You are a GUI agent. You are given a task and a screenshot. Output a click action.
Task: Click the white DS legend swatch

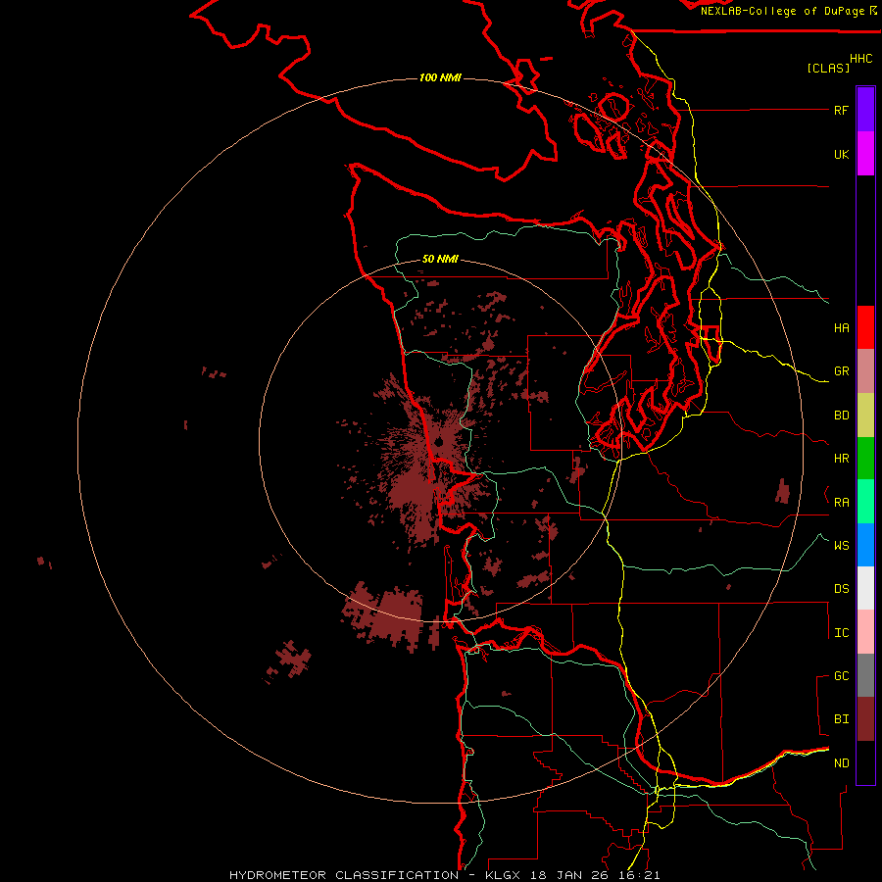coord(865,588)
